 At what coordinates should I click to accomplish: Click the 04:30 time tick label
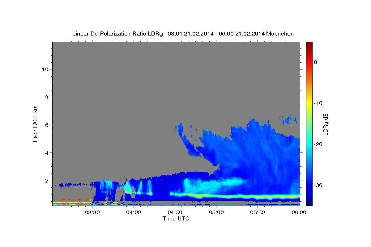click(175, 213)
